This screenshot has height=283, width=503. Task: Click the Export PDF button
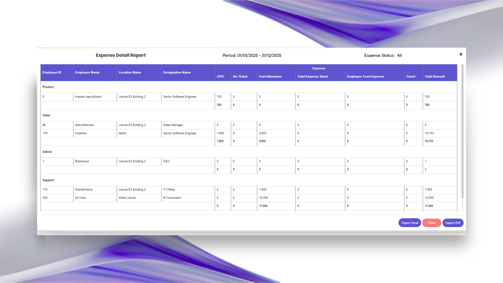click(x=453, y=223)
